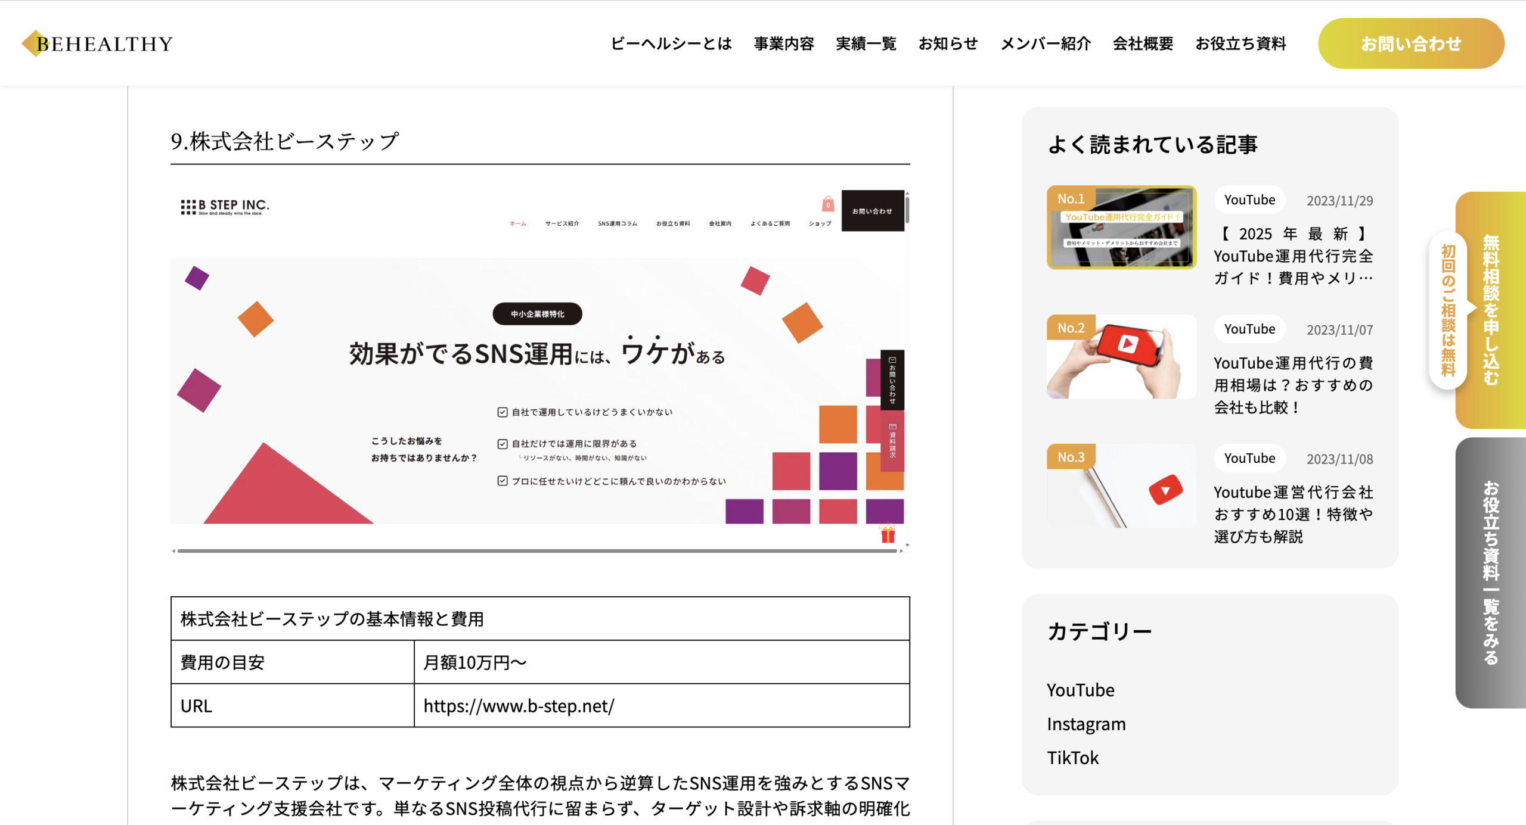
Task: Open the shopping bag cart icon in the preview
Action: click(828, 204)
